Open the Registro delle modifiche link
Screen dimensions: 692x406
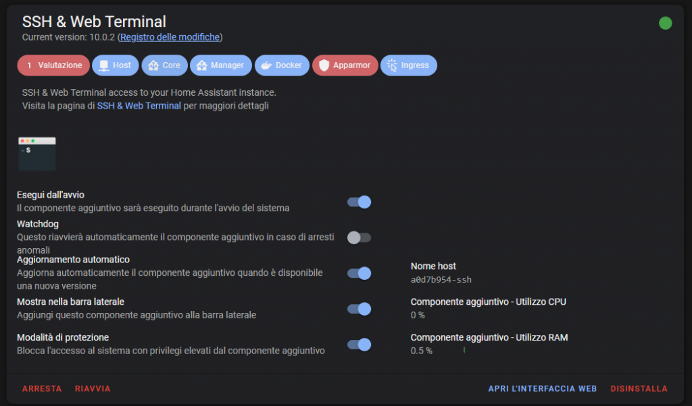tap(170, 37)
